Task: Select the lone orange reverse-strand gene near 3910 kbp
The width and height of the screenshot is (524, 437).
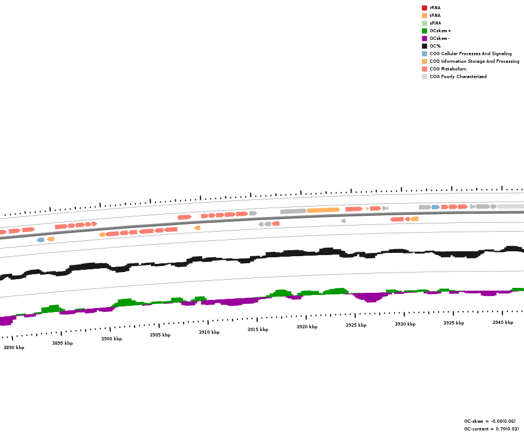Action: coord(197,228)
